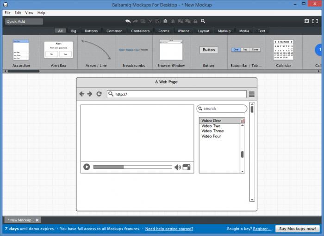Open the Help menu
Viewport: 324px width, 236px height.
coord(41,13)
